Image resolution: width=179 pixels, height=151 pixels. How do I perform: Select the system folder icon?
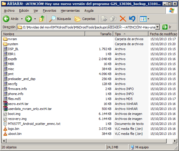[x=5, y=44]
